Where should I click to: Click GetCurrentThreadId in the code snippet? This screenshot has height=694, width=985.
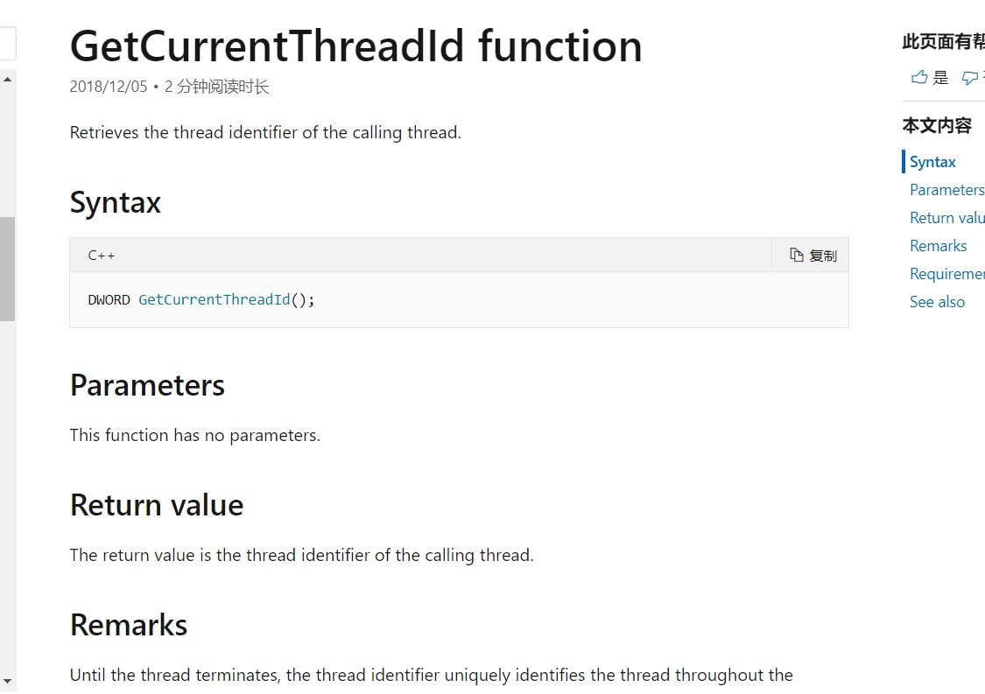click(215, 299)
